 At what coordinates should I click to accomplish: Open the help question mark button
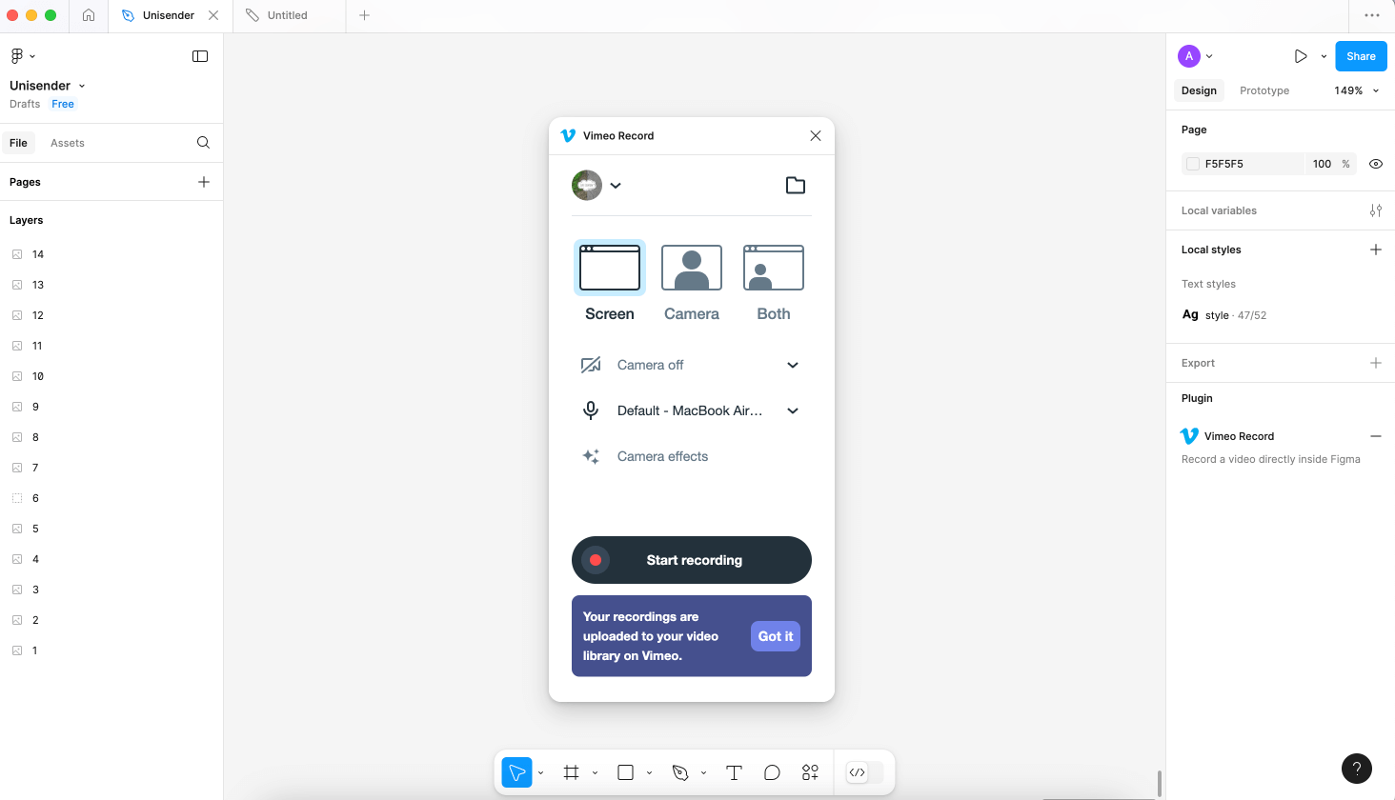pyautogui.click(x=1357, y=769)
